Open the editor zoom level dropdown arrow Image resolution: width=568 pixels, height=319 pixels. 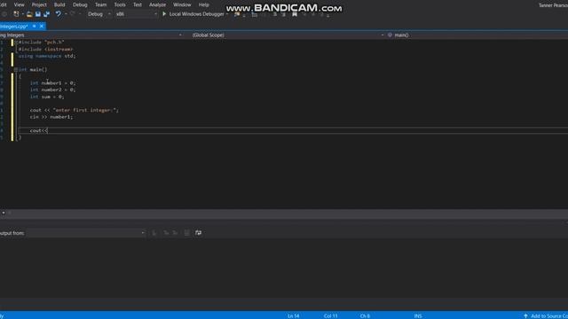pyautogui.click(x=4, y=213)
